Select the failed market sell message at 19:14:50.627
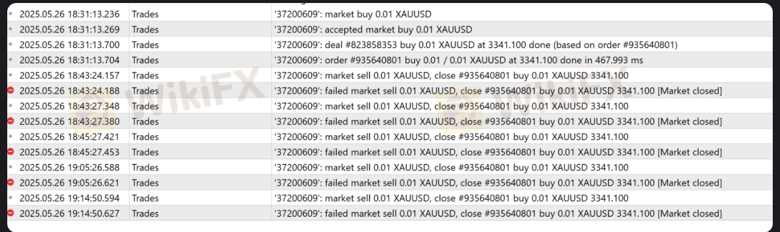Screen dimensions: 780x232 [x=498, y=213]
